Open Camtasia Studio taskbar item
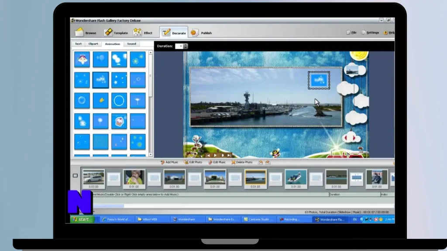The width and height of the screenshot is (447, 251). 258,220
